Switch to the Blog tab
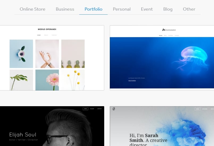Image resolution: width=214 pixels, height=146 pixels. coord(168,9)
